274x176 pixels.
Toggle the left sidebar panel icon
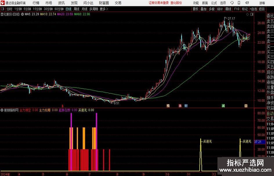coord(3,9)
